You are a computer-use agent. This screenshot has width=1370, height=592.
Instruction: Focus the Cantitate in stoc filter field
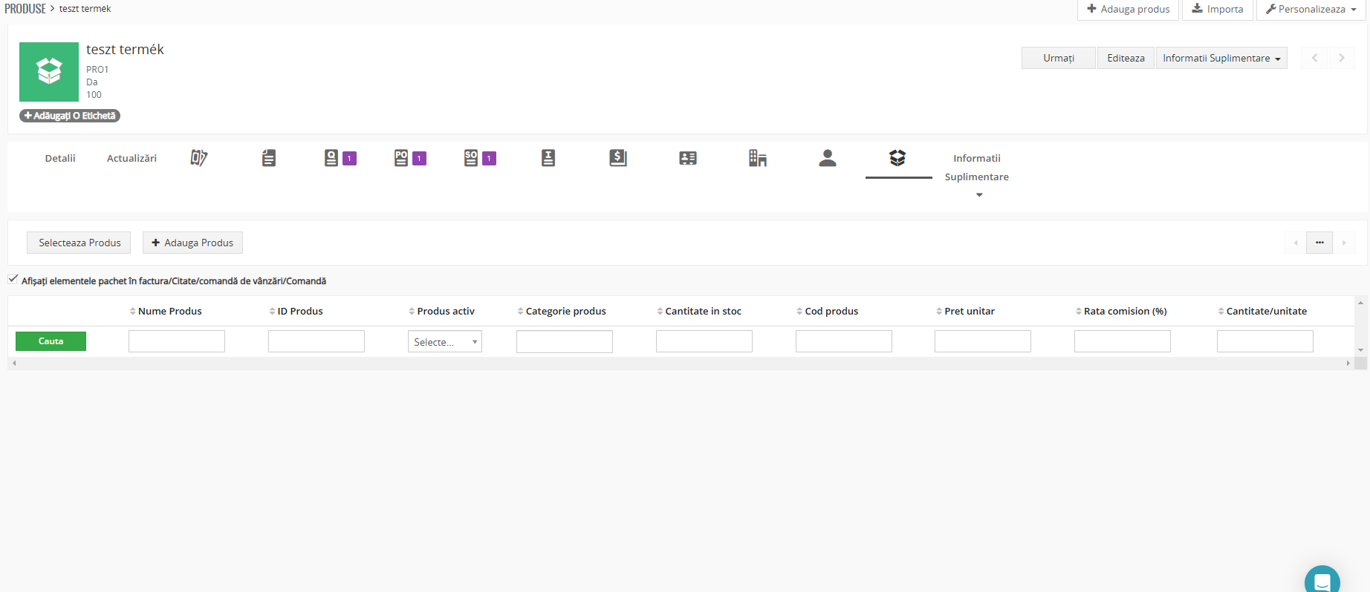coord(704,341)
